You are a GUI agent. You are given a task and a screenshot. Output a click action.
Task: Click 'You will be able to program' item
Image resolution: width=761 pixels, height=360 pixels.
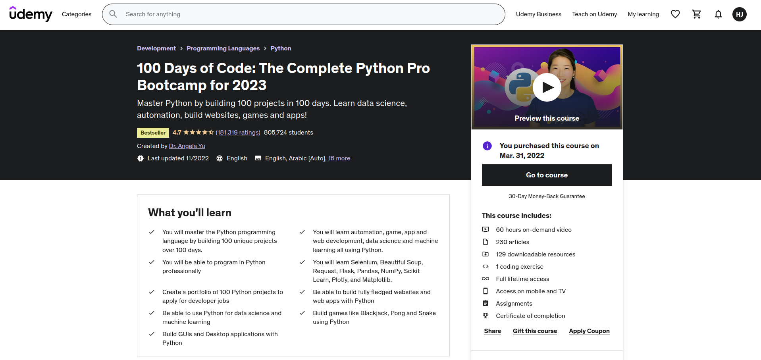pos(214,267)
